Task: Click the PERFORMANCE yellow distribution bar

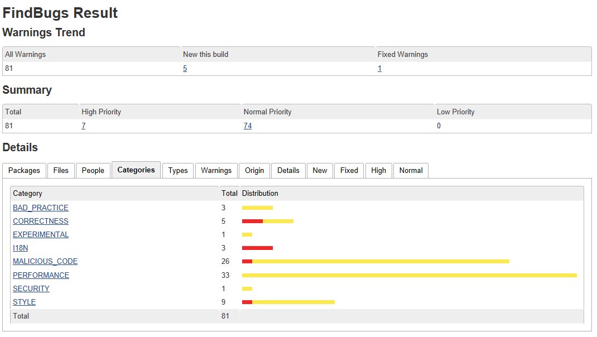Action: 410,275
